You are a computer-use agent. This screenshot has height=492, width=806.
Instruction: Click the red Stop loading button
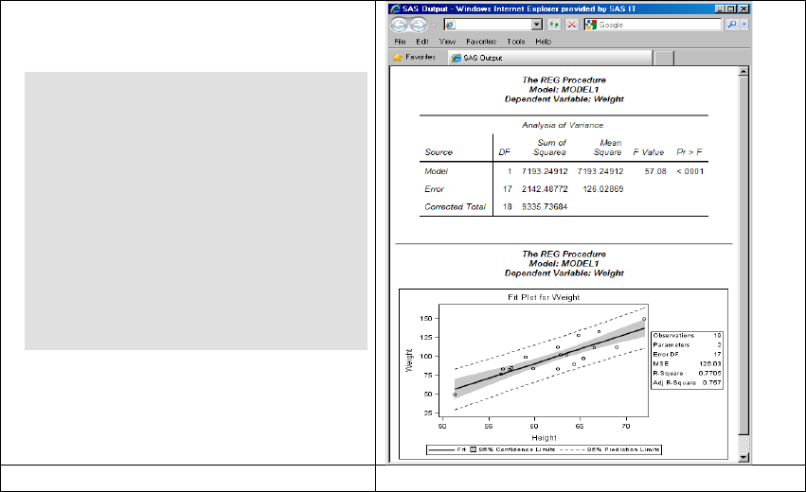tap(572, 25)
